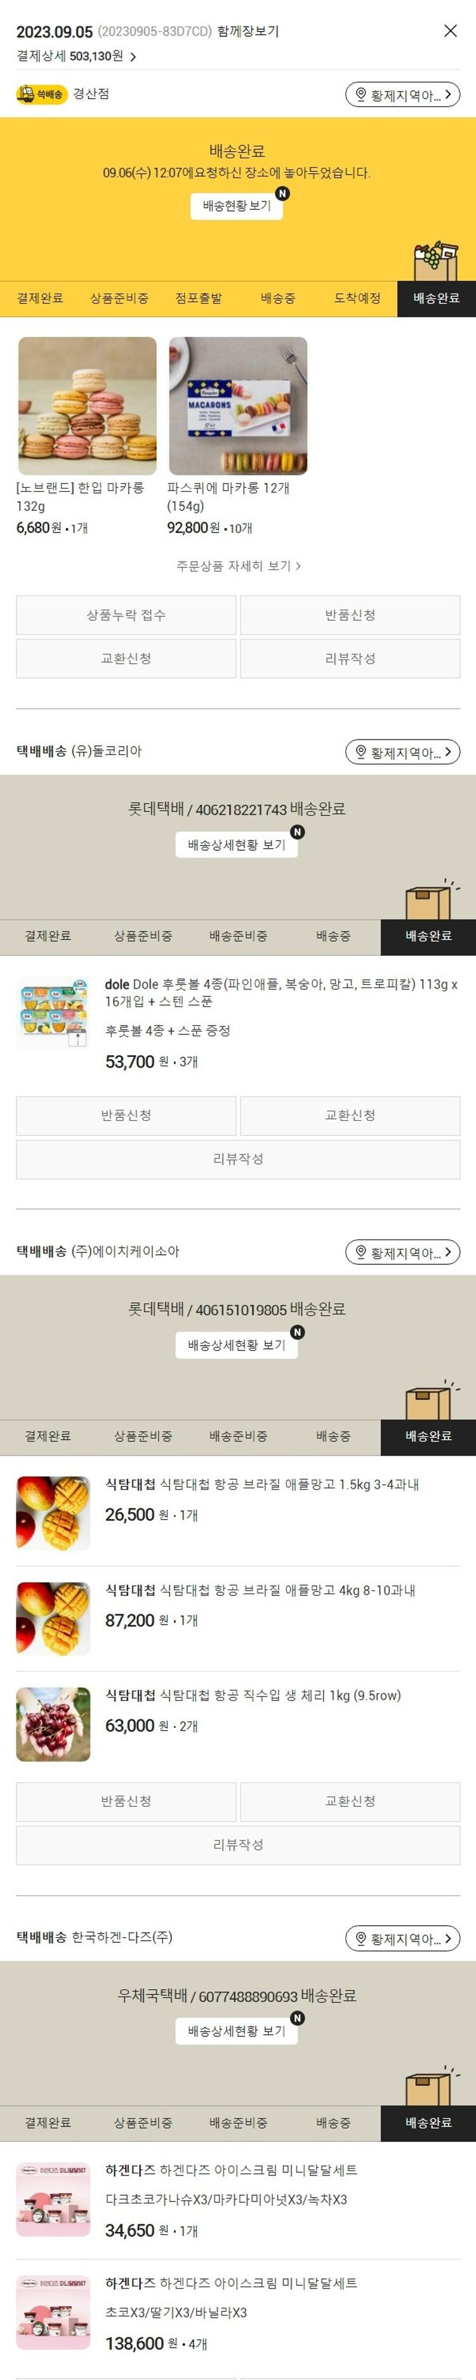Screen dimensions: 476x2380
Task: Click 배송현황 보기 in yellow banner
Action: pos(236,206)
